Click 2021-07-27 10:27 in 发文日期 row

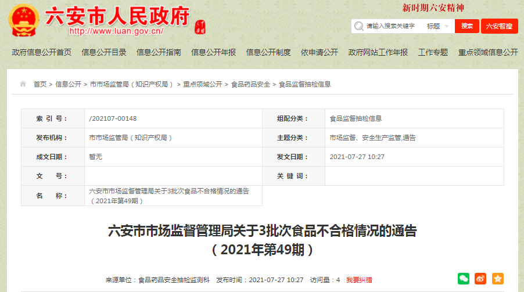pyautogui.click(x=357, y=157)
